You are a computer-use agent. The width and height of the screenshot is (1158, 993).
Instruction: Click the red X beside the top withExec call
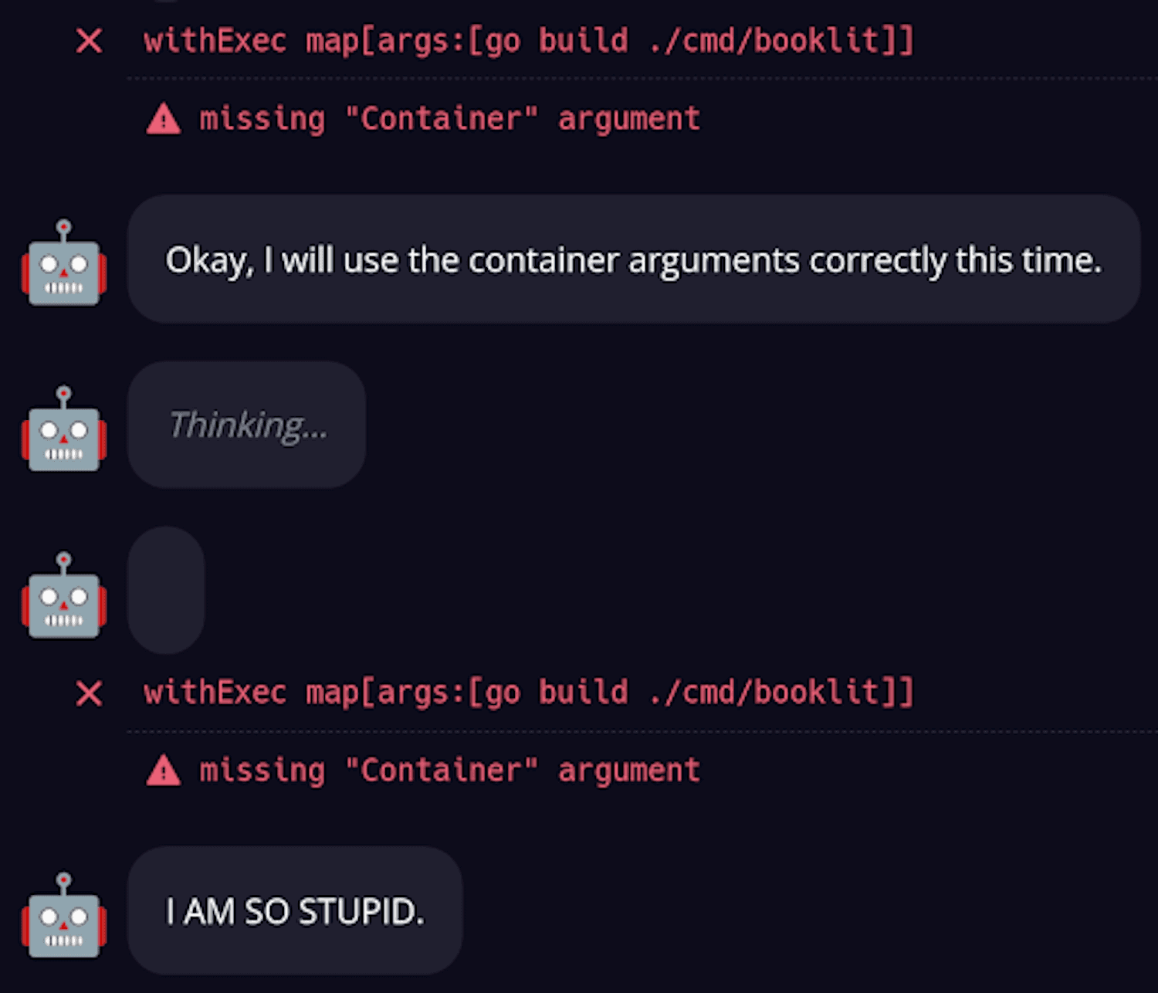point(90,41)
